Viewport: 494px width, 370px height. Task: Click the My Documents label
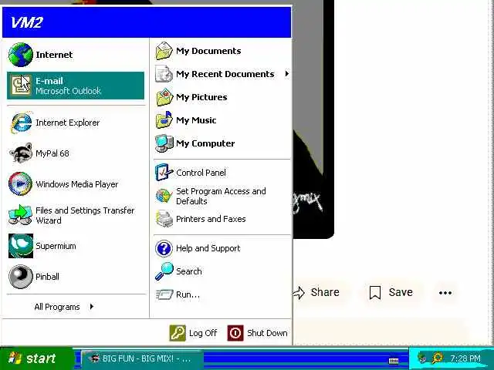click(208, 51)
